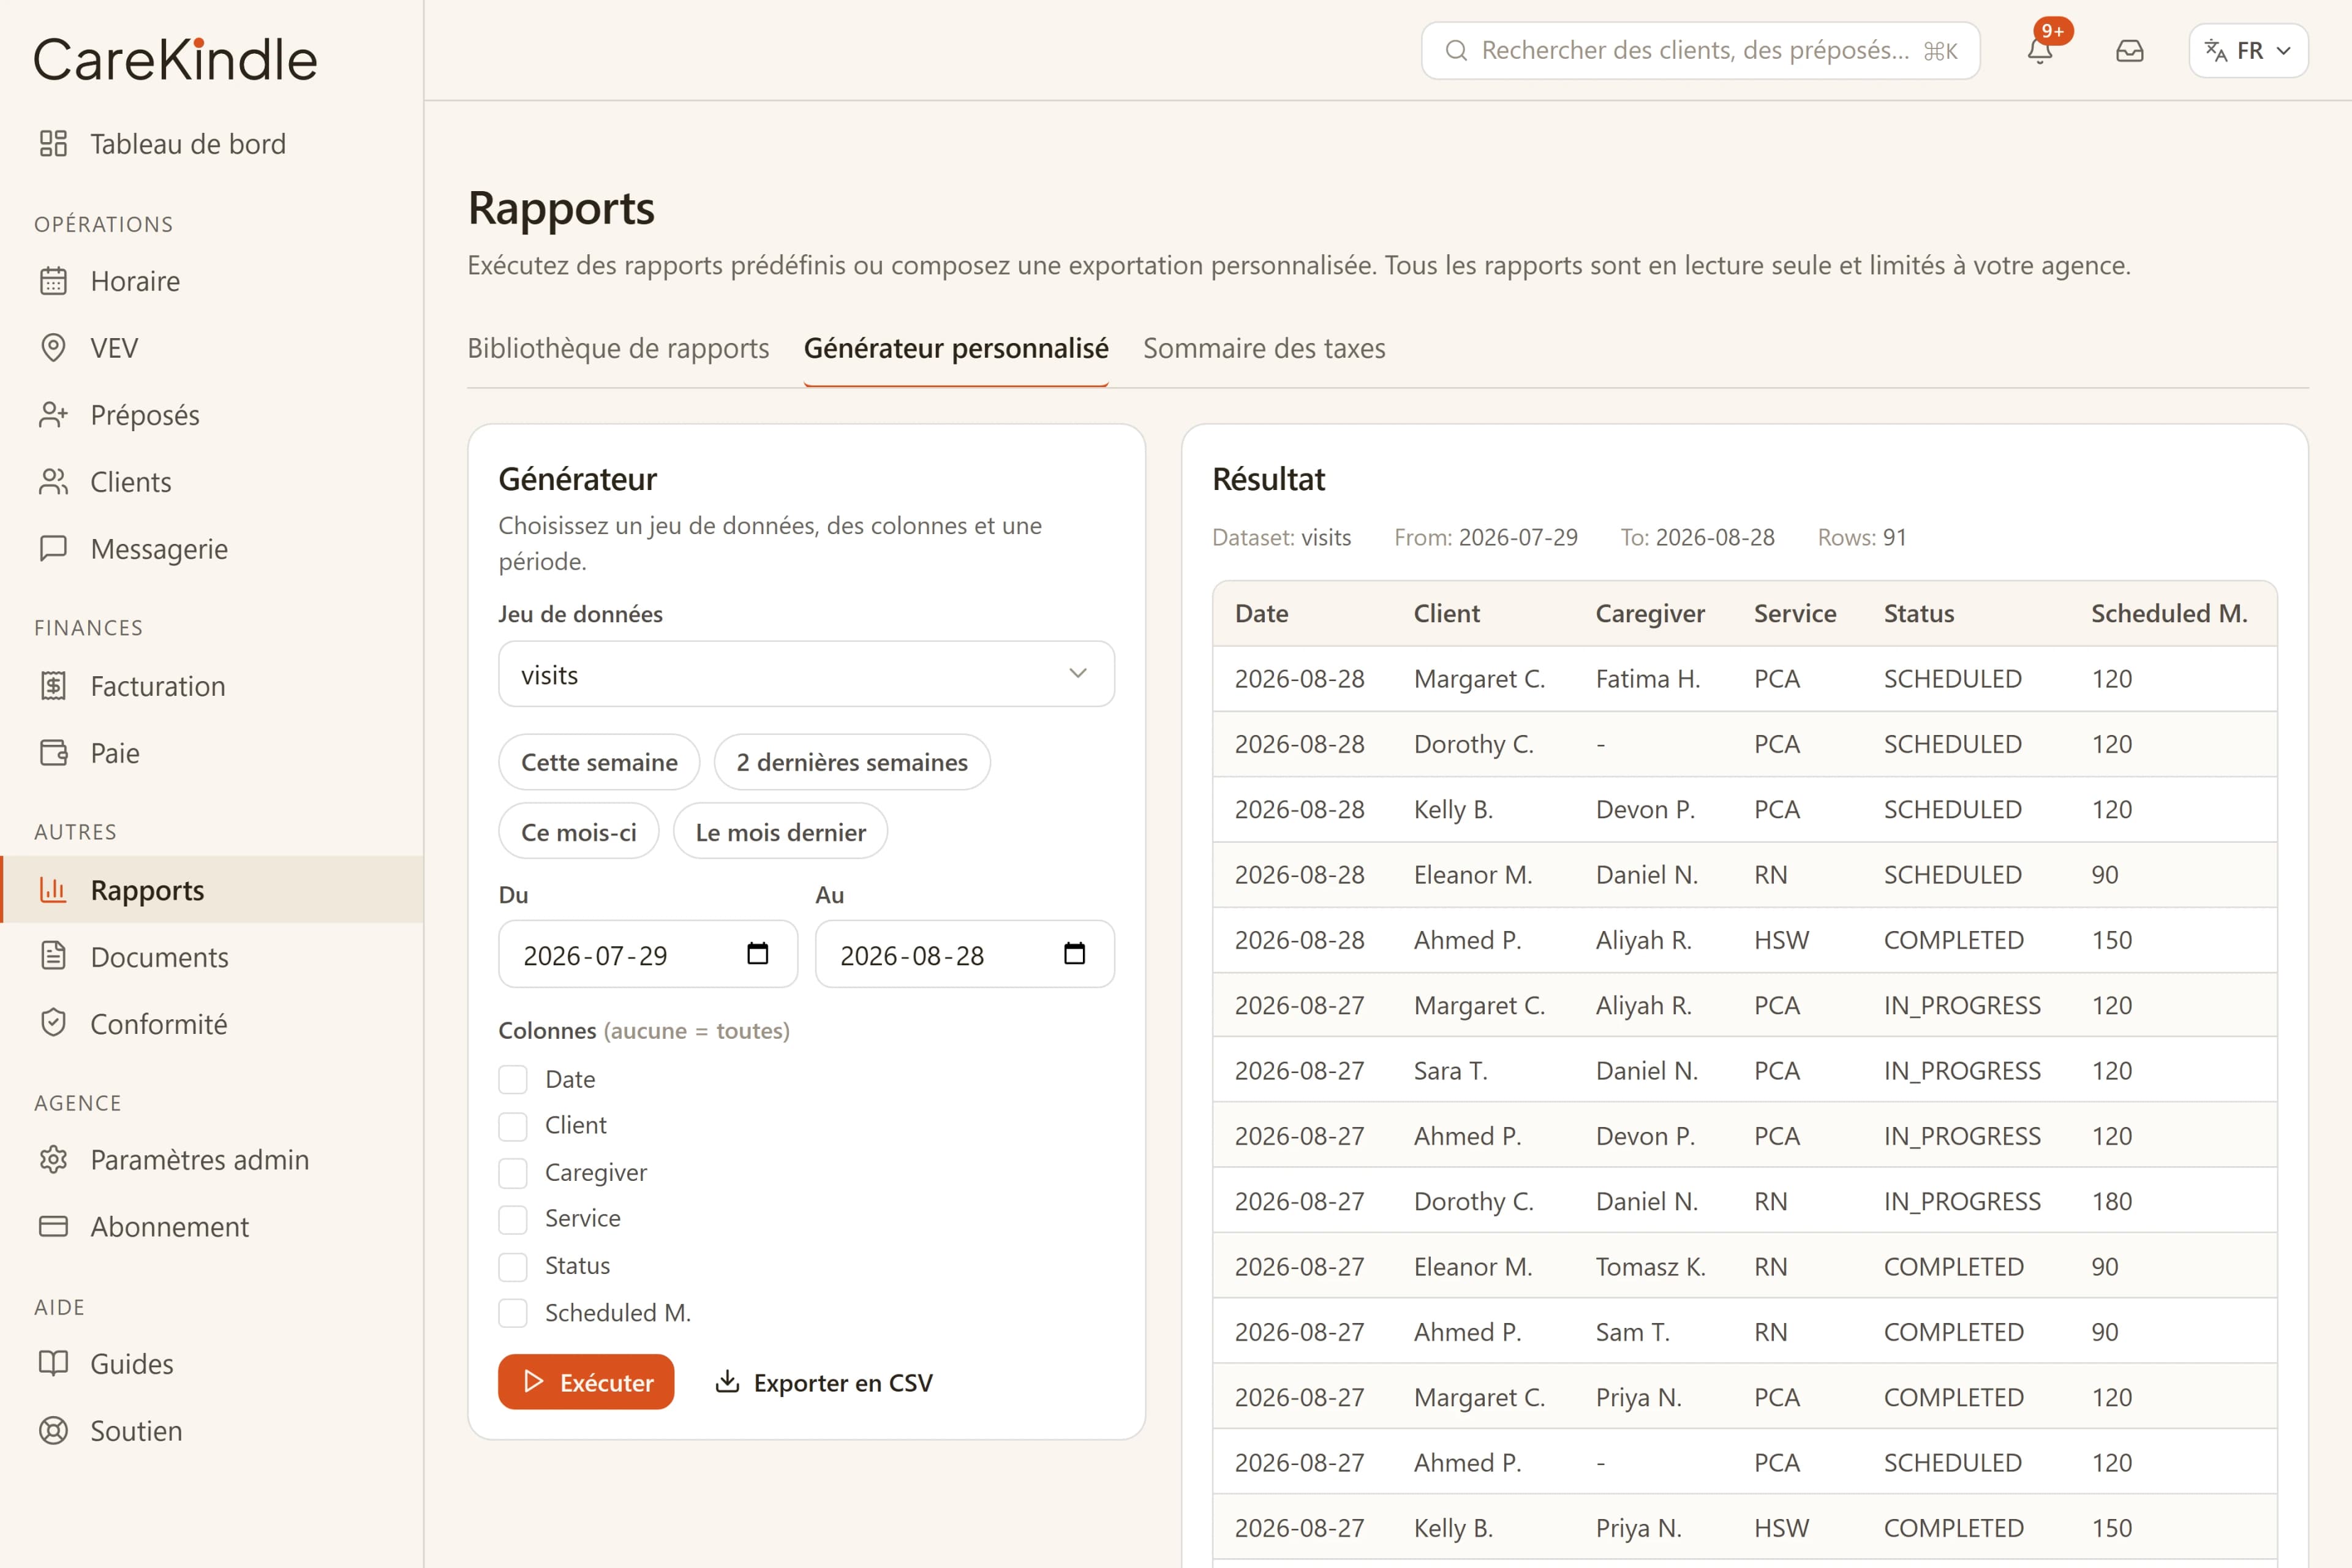The image size is (2352, 1568).
Task: Click the Messagerie chat bubble icon
Action: pos(53,549)
